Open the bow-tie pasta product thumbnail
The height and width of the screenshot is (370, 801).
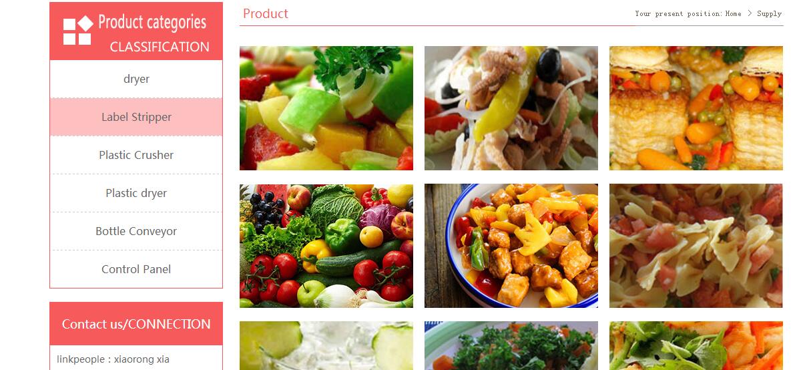(696, 246)
